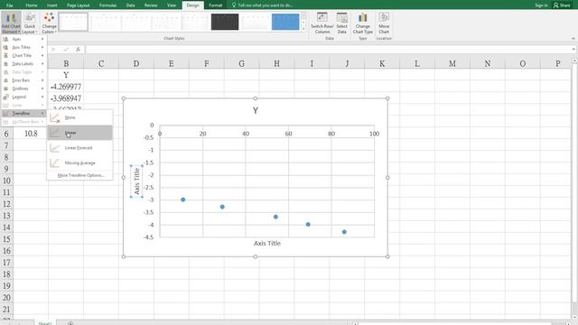Image resolution: width=578 pixels, height=325 pixels.
Task: Switch to the File tab
Action: (x=10, y=5)
